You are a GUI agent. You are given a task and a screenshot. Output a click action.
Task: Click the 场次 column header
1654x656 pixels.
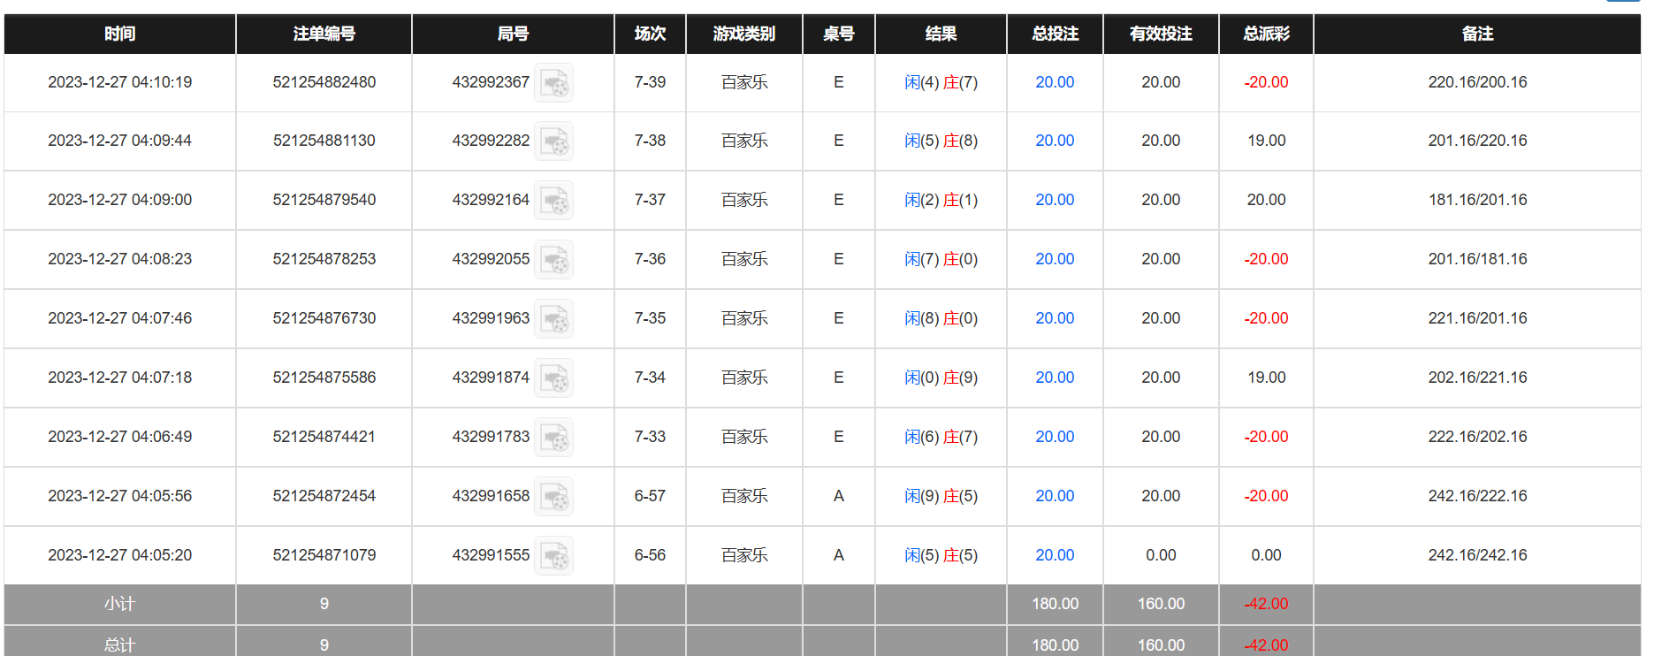(x=651, y=34)
